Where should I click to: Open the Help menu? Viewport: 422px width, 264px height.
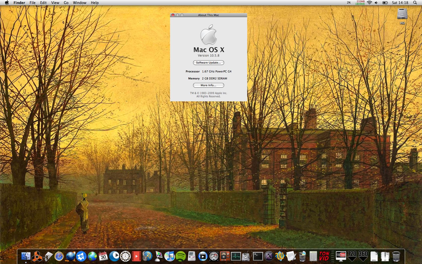click(x=95, y=3)
